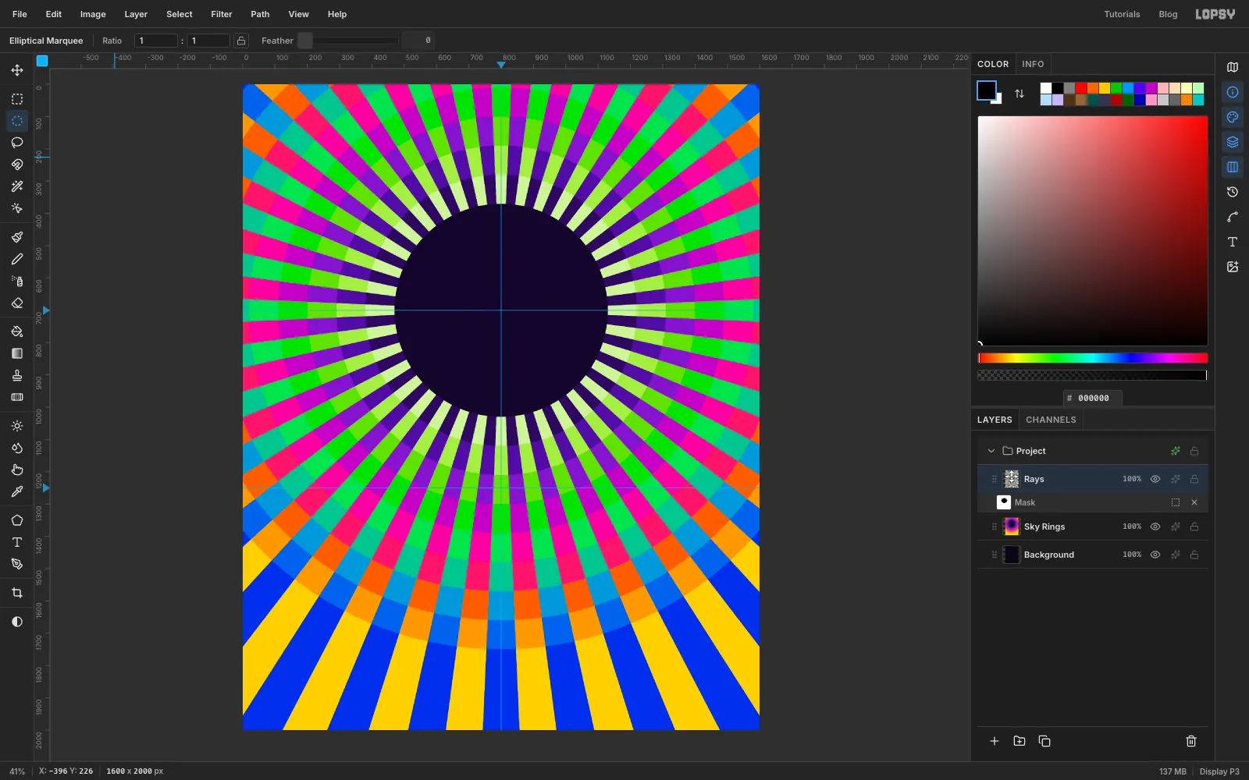Screen dimensions: 1249x780
Task: Open the Select menu
Action: (x=180, y=14)
